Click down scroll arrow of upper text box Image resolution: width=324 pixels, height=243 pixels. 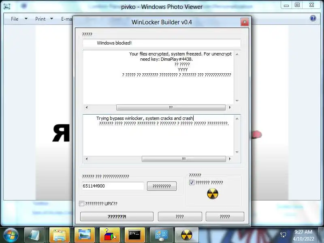[237, 100]
